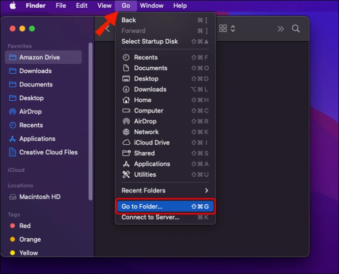Click the Home house icon in Go menu
The width and height of the screenshot is (339, 274).
coord(126,100)
